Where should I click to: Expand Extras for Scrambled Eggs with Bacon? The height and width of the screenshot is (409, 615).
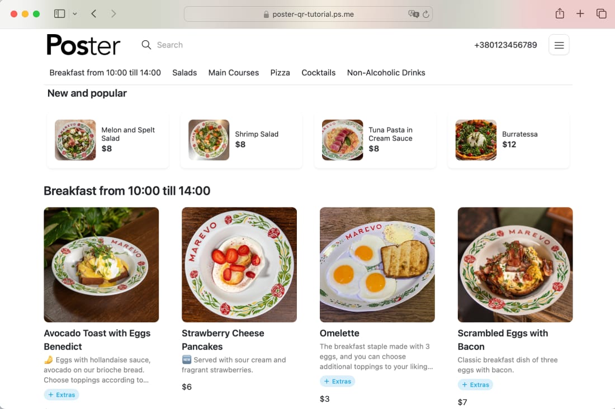475,385
